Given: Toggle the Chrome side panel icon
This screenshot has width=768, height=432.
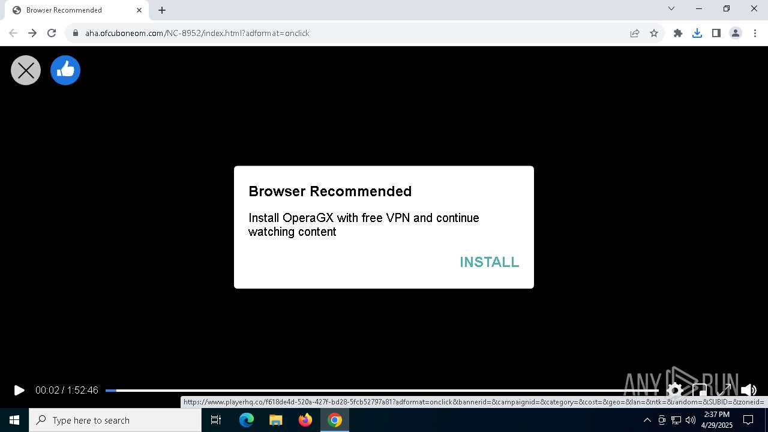Looking at the screenshot, I should tap(716, 33).
